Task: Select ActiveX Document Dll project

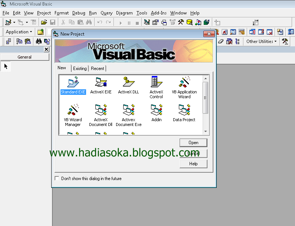Action: (101, 115)
